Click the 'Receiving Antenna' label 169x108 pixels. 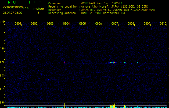[62, 13]
